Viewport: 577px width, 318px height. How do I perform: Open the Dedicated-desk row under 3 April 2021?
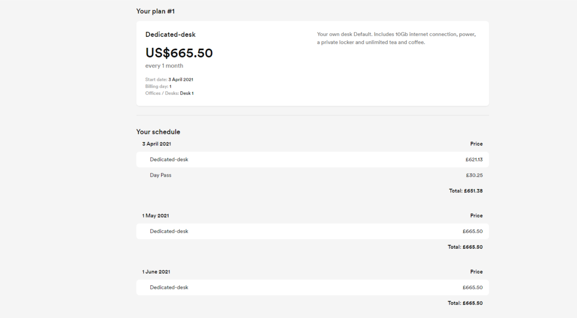click(x=312, y=160)
